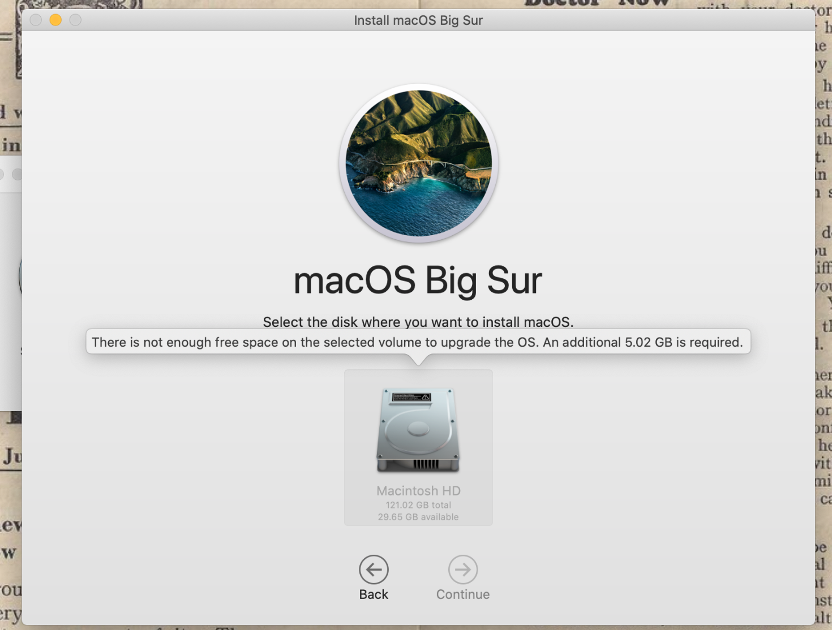Click the 121.02 GB total text
This screenshot has height=630, width=832.
coord(418,505)
